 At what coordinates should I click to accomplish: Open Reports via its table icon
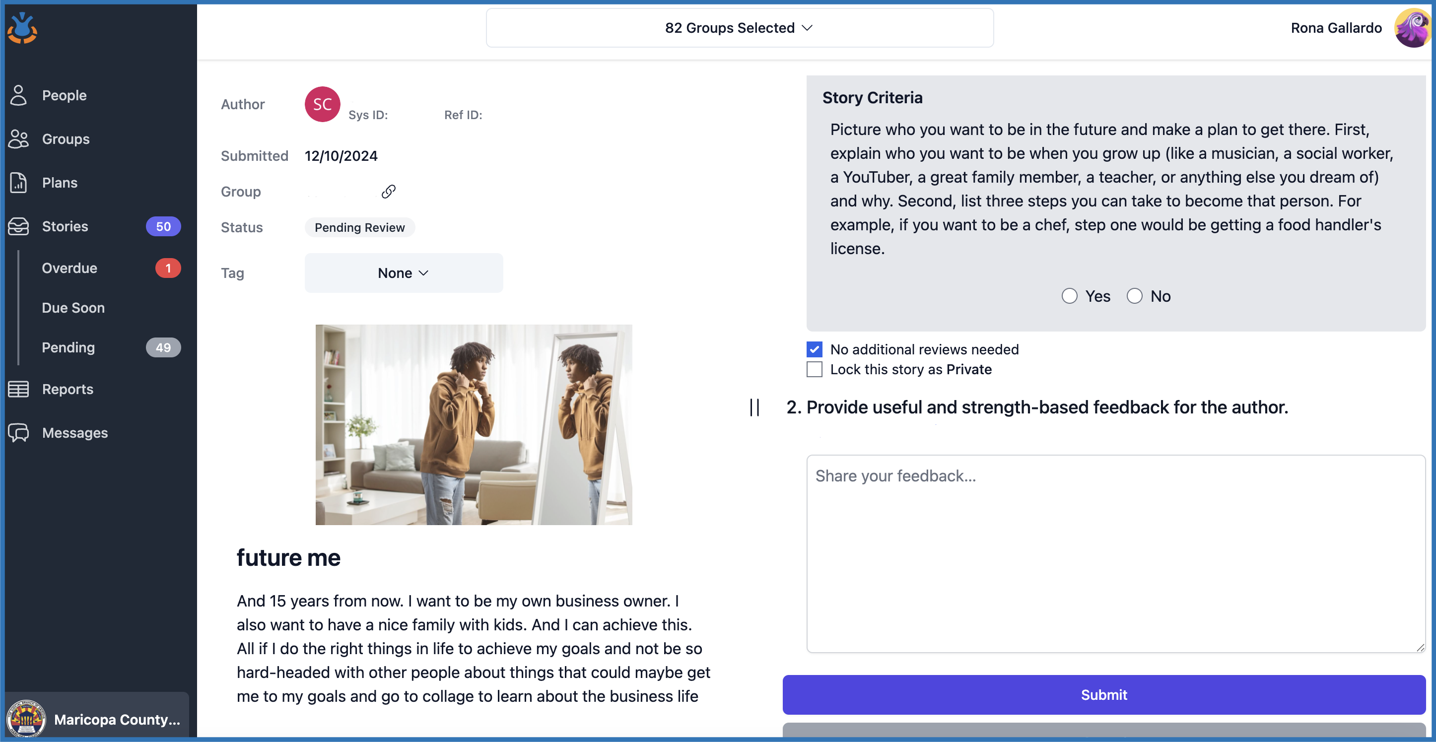18,389
